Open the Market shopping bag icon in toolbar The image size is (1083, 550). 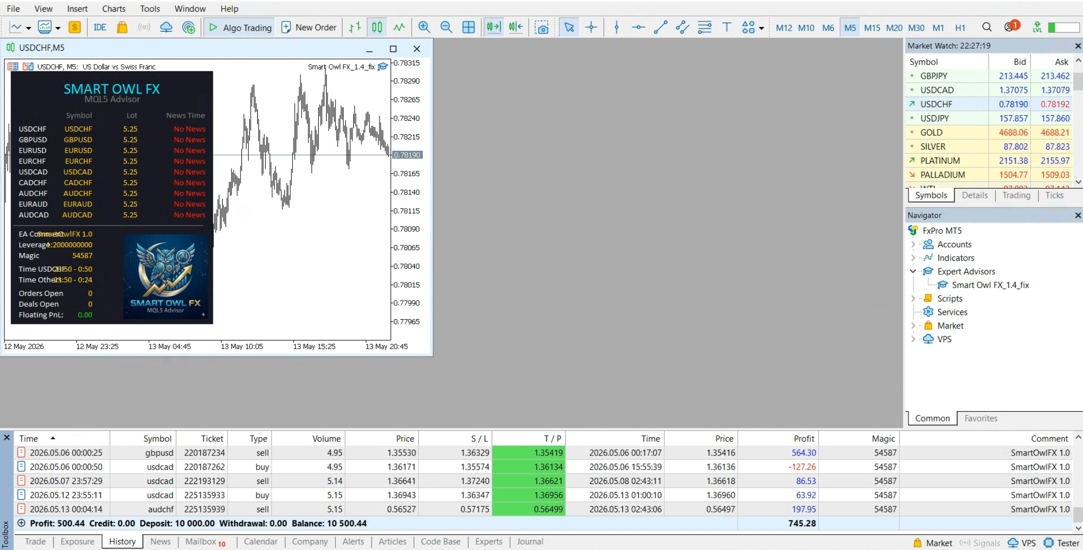(x=122, y=28)
